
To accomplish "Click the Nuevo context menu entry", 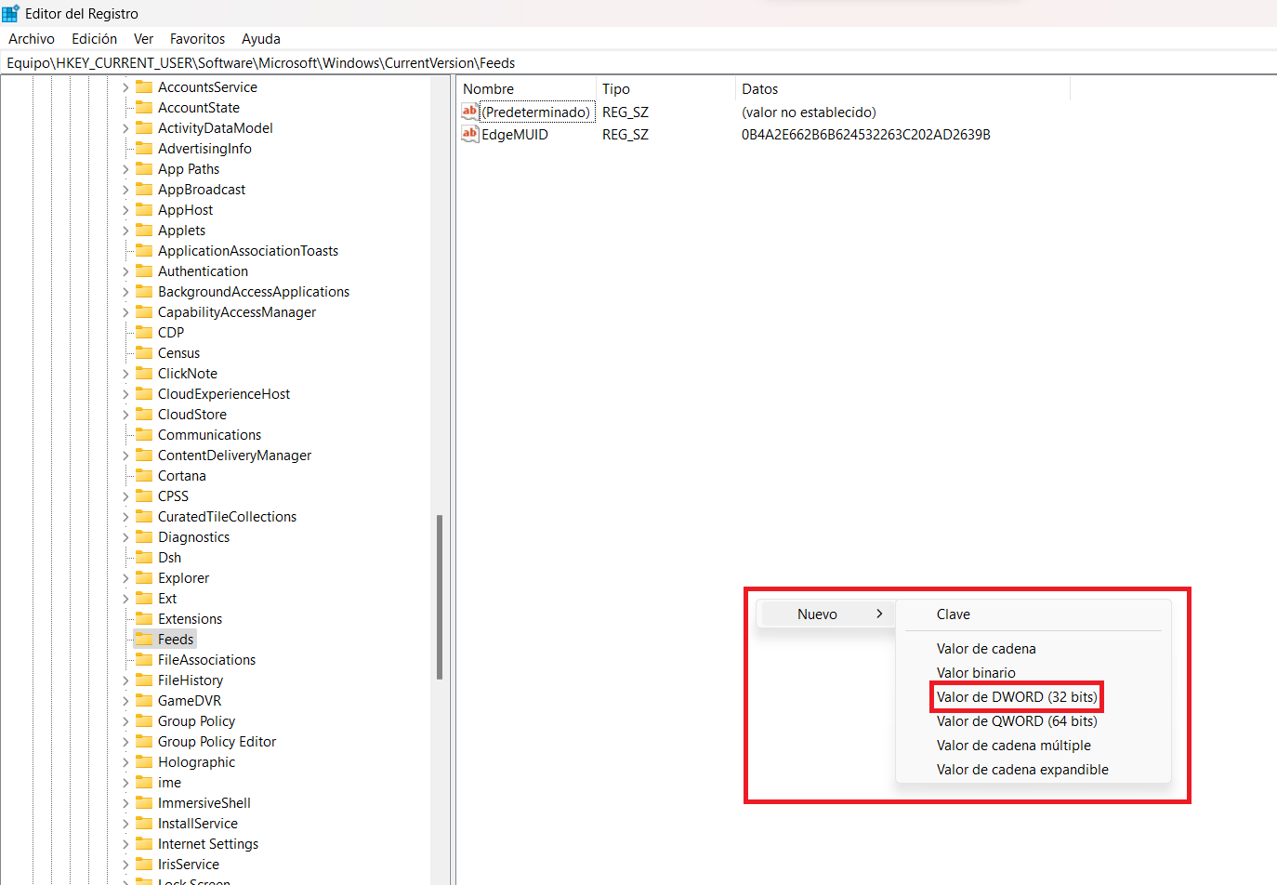I will click(x=818, y=614).
